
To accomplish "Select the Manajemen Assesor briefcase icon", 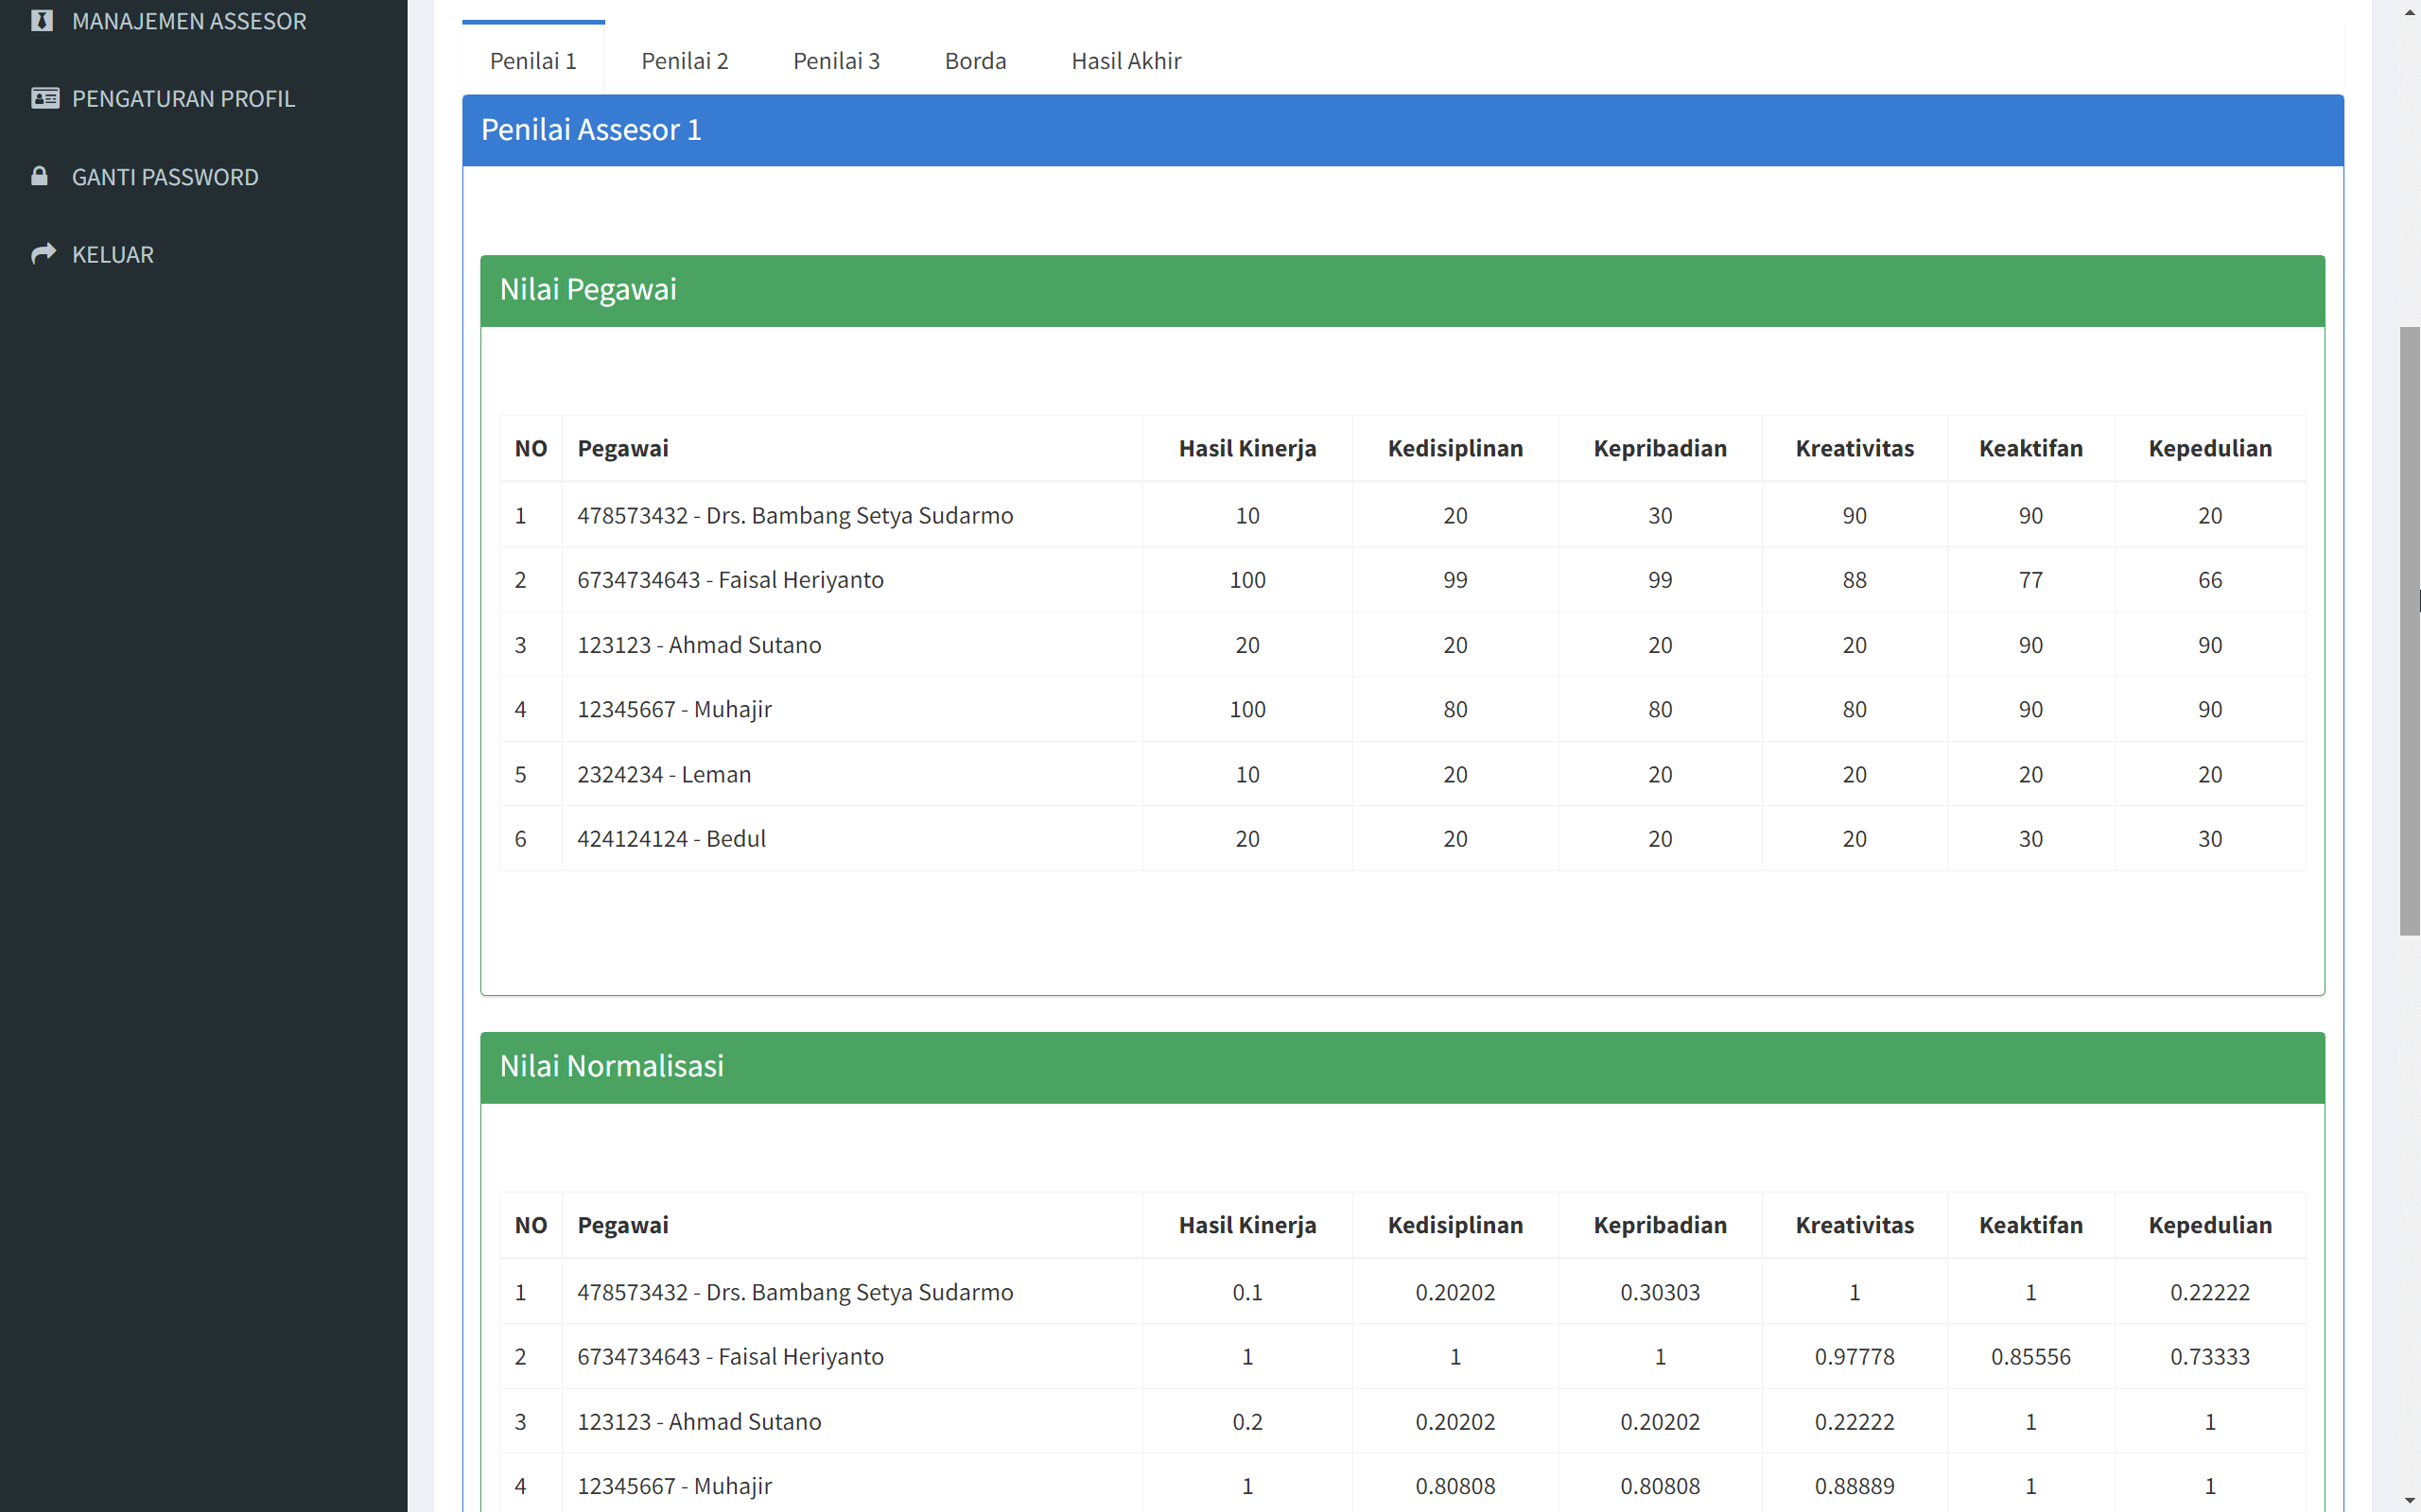I will [43, 21].
